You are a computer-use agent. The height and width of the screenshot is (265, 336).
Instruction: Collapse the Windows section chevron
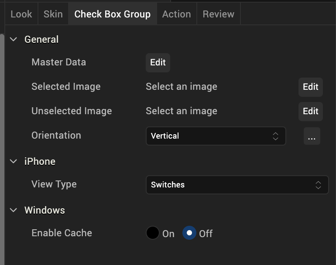[14, 211]
